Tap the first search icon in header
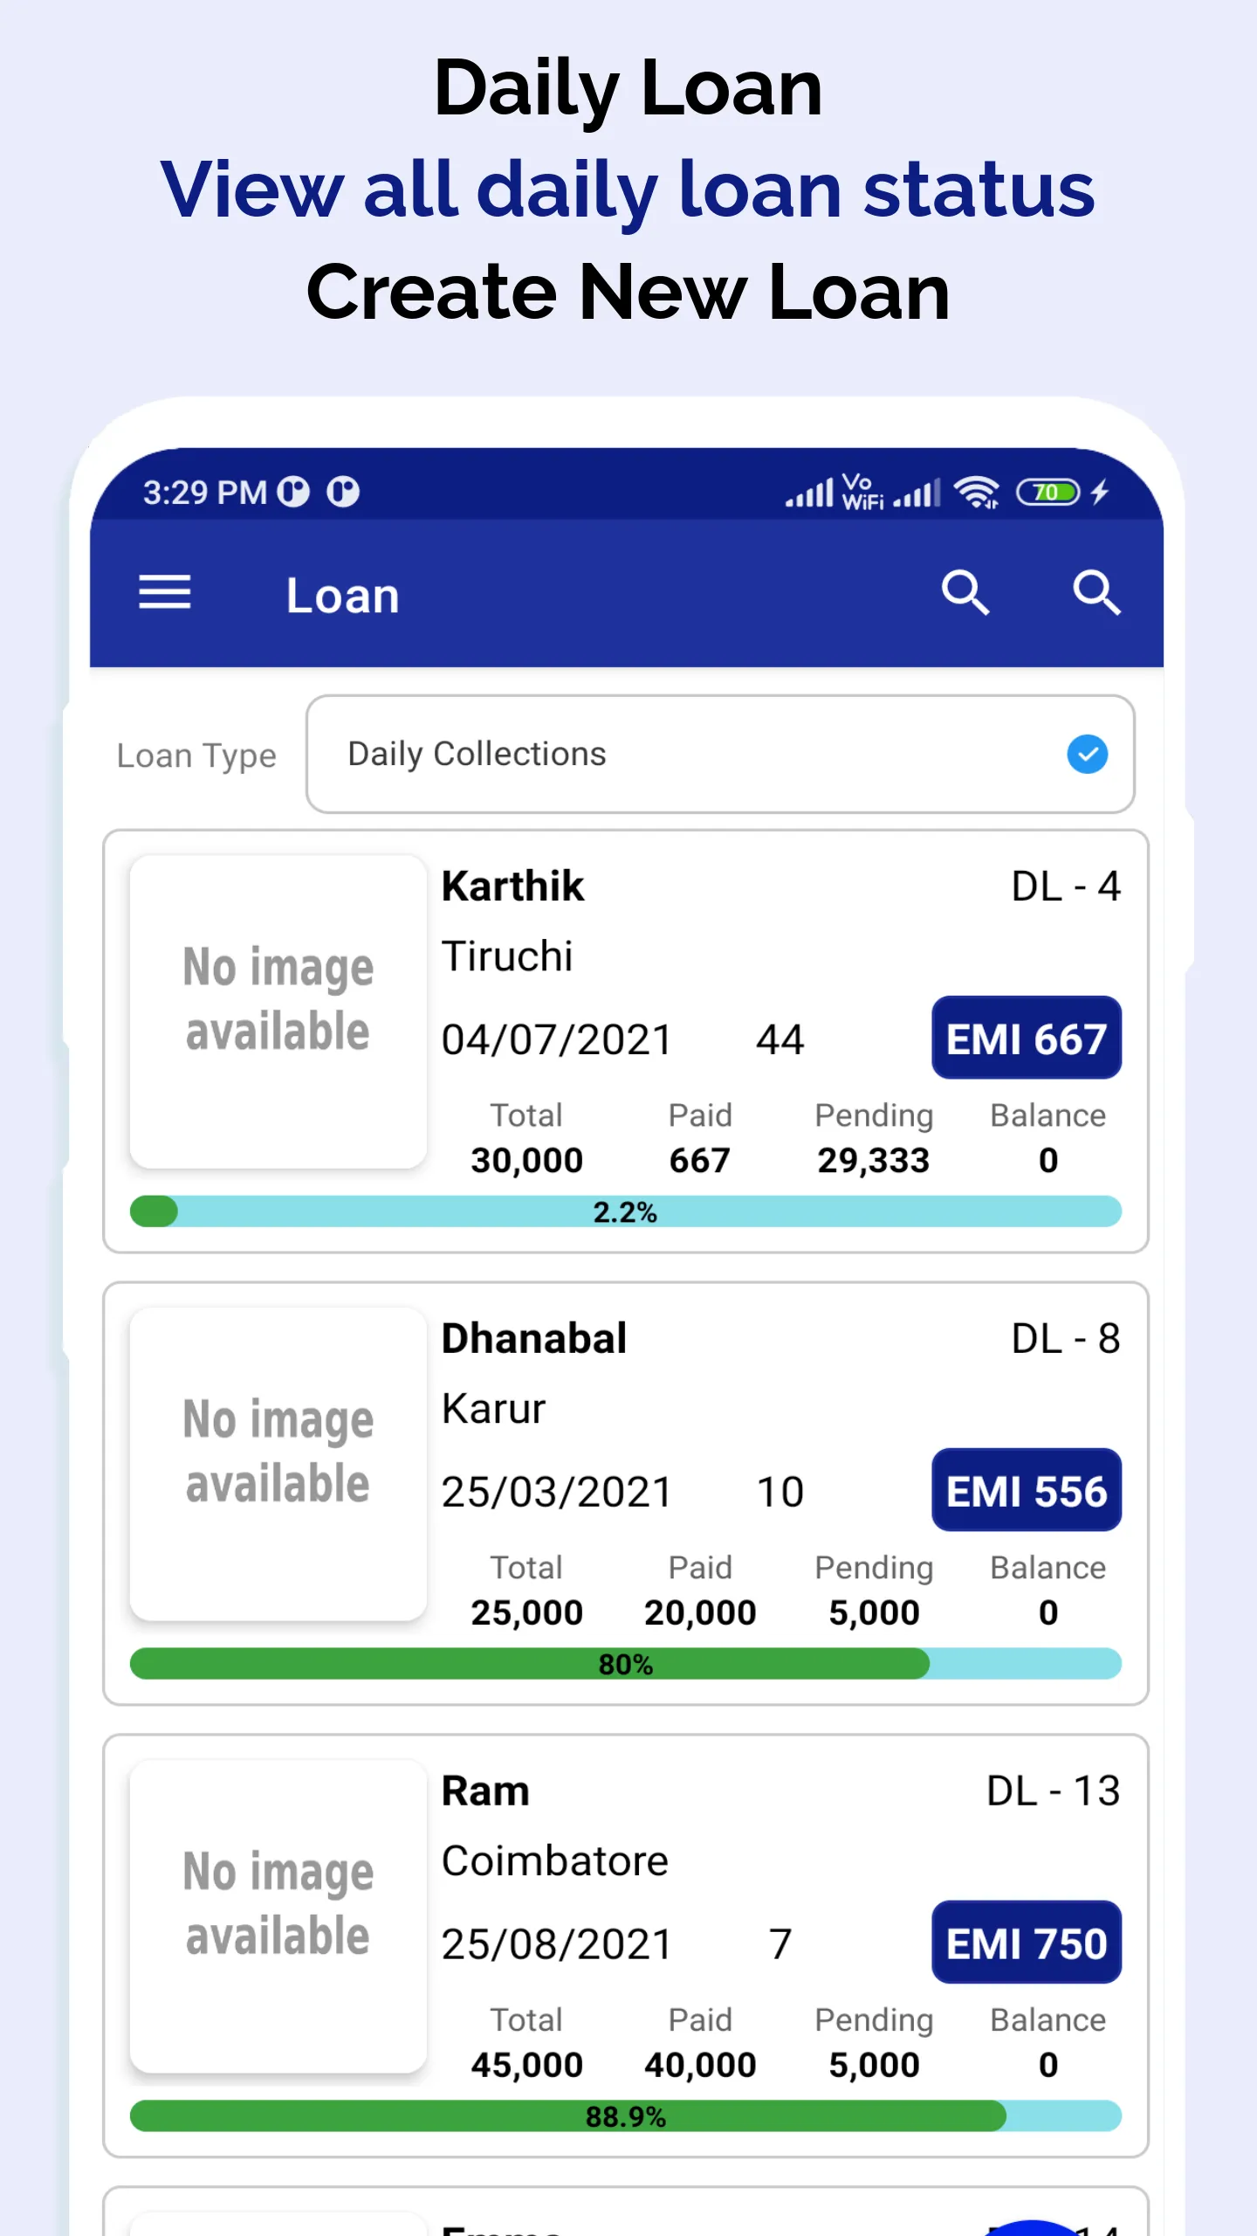Screen dimensions: 1257x2236 (x=965, y=593)
